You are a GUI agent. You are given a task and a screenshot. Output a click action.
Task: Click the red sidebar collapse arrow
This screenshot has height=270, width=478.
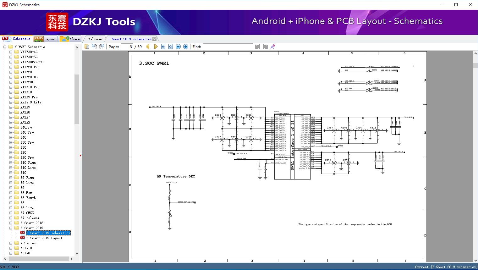tap(80, 155)
